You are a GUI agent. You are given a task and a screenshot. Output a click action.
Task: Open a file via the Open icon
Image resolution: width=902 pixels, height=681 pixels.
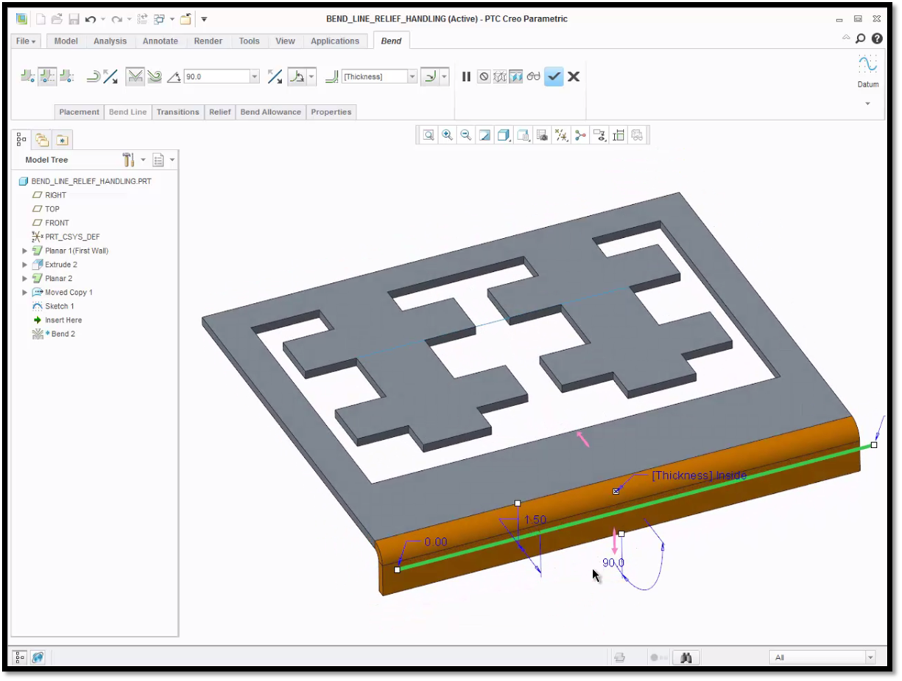pos(57,19)
